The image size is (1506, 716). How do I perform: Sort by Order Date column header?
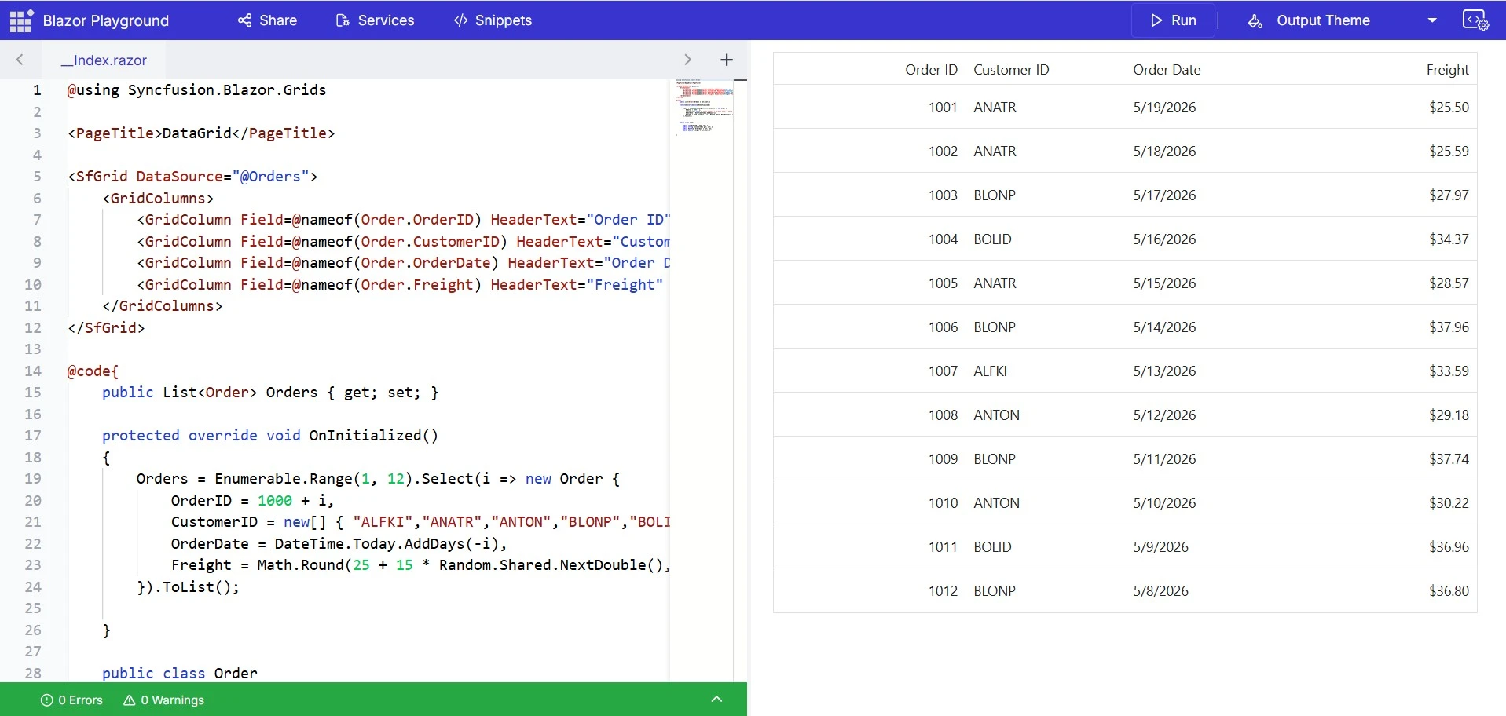click(x=1167, y=70)
